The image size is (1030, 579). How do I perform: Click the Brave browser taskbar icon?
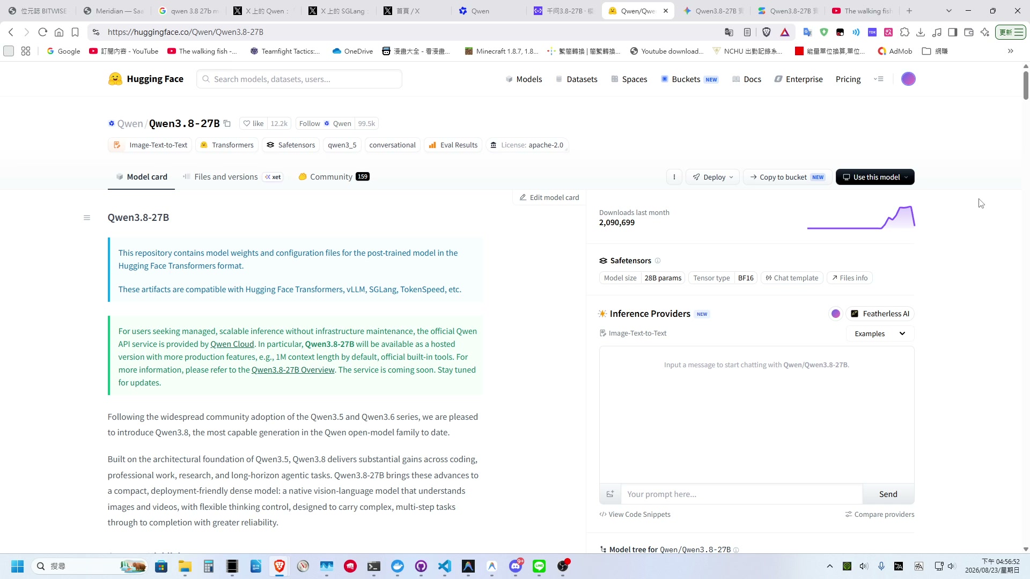(x=279, y=566)
